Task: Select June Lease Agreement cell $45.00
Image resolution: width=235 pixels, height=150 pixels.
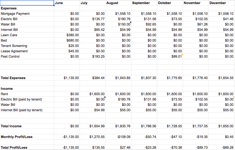Action: pyautogui.click(x=67, y=51)
